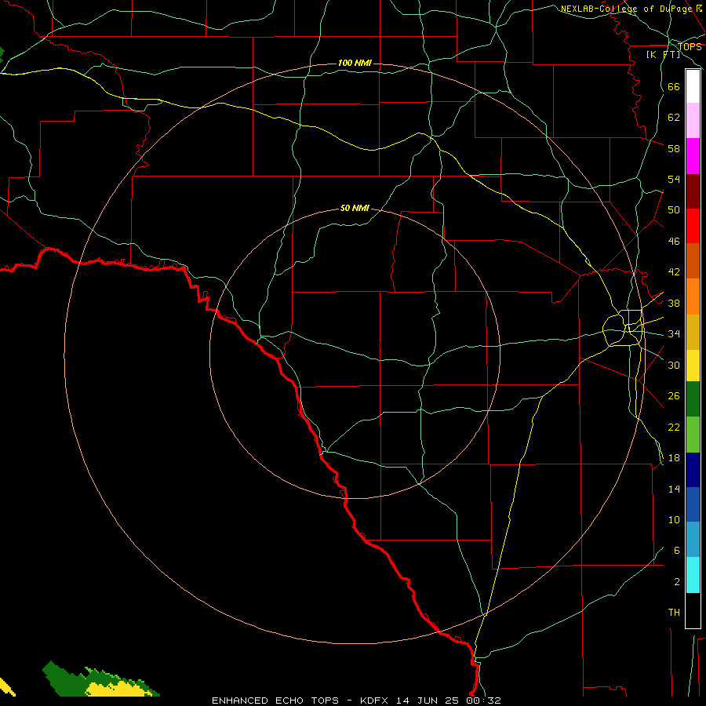
Task: Click the "100 NMI" range ring label
Action: click(x=355, y=63)
